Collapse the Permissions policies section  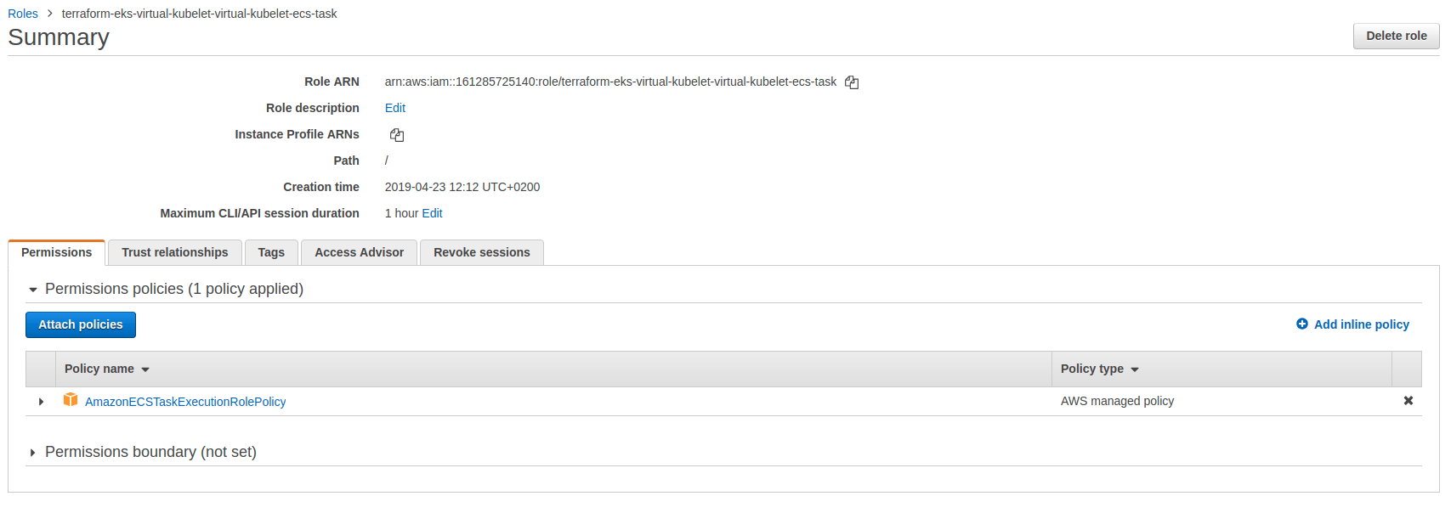[x=33, y=290]
